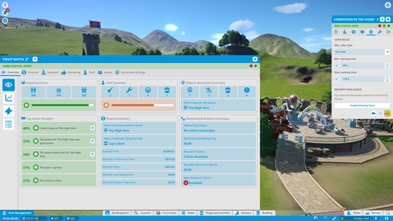Image resolution: width=393 pixels, height=221 pixels.
Task: Click the 207 family guests tile
Action: click(x=84, y=92)
